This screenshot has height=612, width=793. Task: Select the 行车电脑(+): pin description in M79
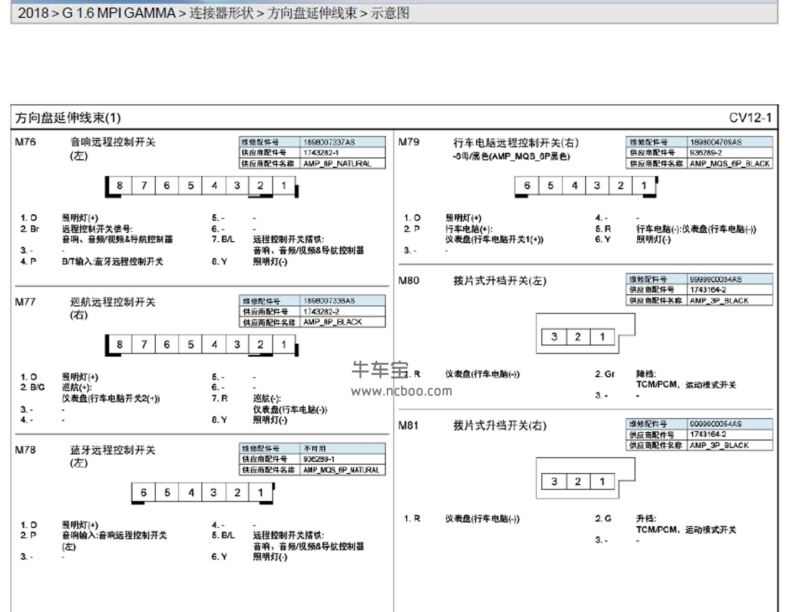(469, 229)
